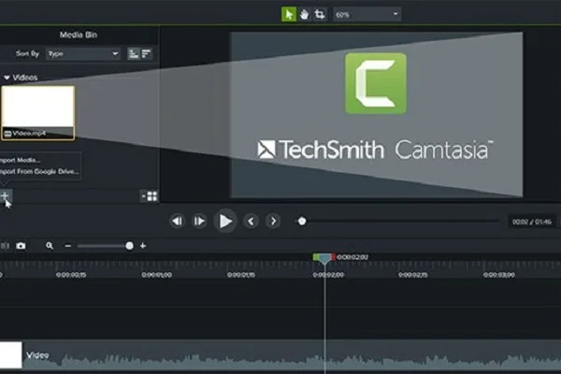This screenshot has height=374, width=561.
Task: Click the green playhead in-point handle
Action: [316, 256]
